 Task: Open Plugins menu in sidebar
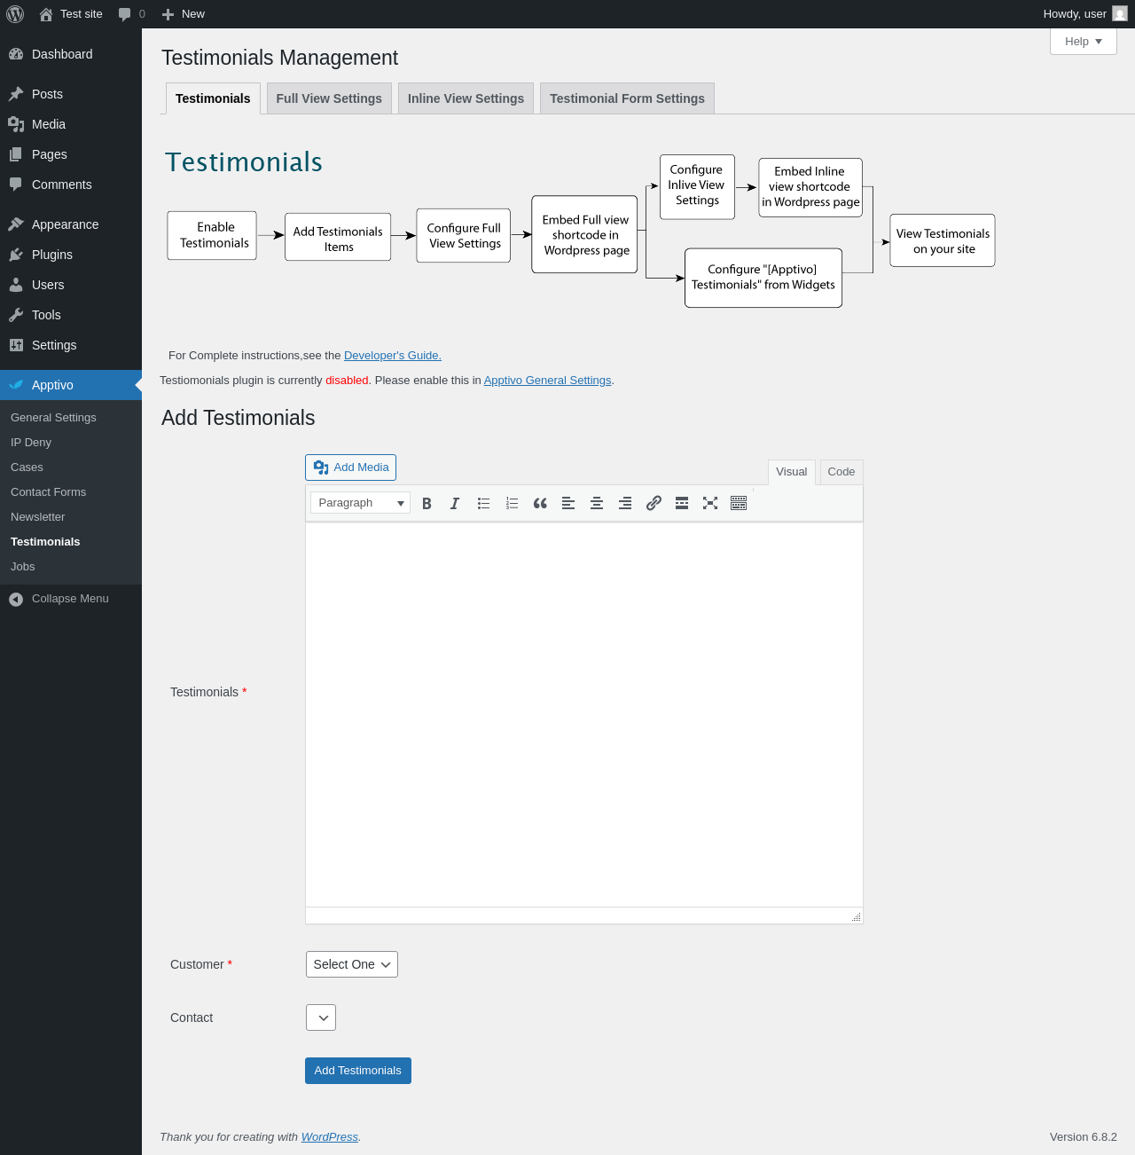click(71, 255)
